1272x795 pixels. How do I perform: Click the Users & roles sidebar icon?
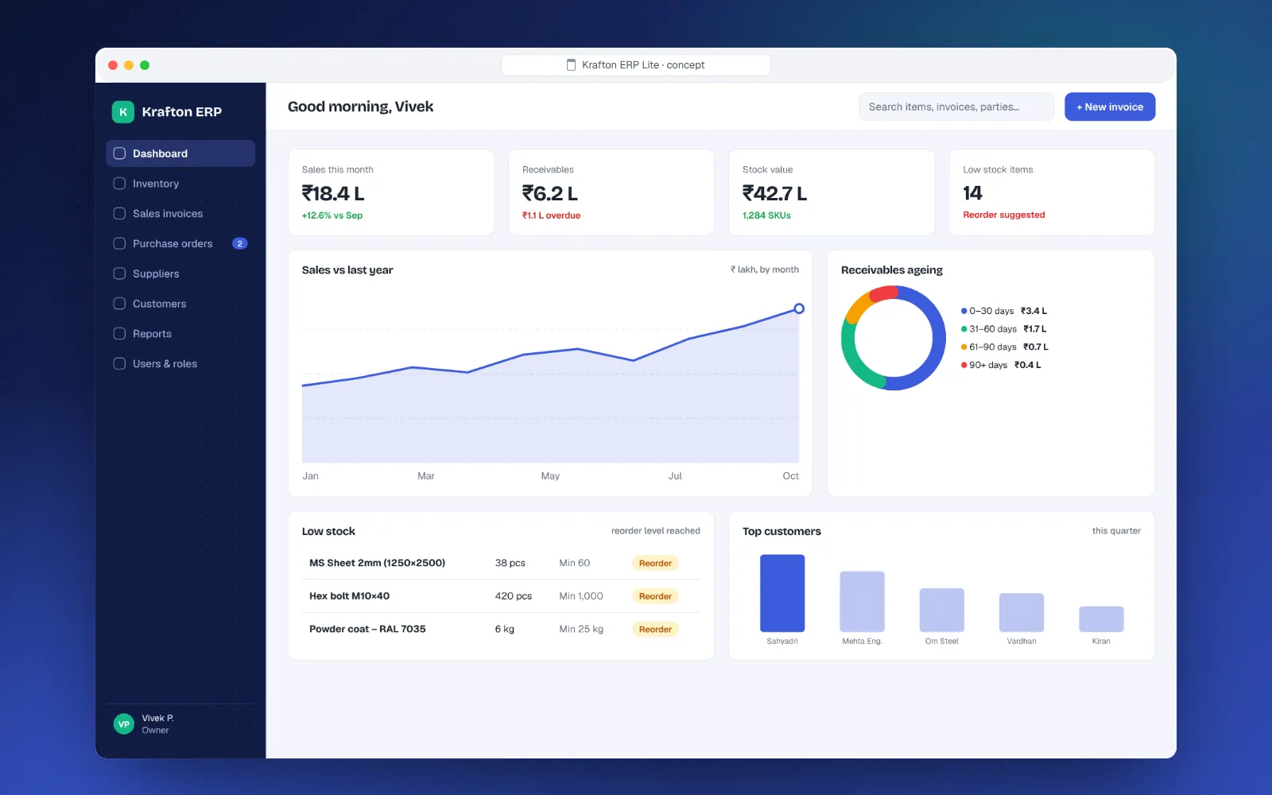[x=119, y=363]
